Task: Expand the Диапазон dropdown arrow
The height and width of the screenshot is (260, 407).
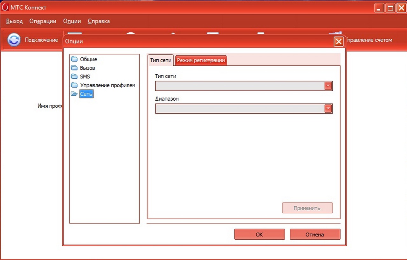Action: pyautogui.click(x=328, y=109)
